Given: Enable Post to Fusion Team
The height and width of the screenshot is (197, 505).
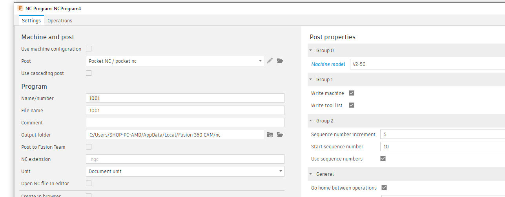Looking at the screenshot, I should (x=89, y=147).
